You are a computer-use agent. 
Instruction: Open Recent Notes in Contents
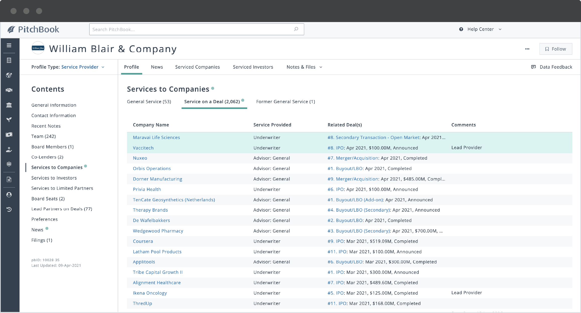[x=46, y=126]
